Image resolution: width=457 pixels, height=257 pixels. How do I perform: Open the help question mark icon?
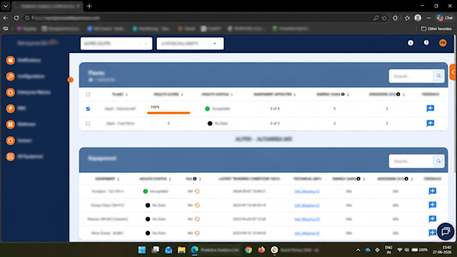click(426, 43)
